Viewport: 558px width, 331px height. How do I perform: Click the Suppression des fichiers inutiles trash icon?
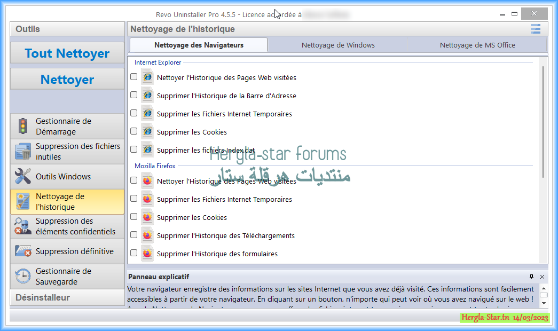point(23,151)
